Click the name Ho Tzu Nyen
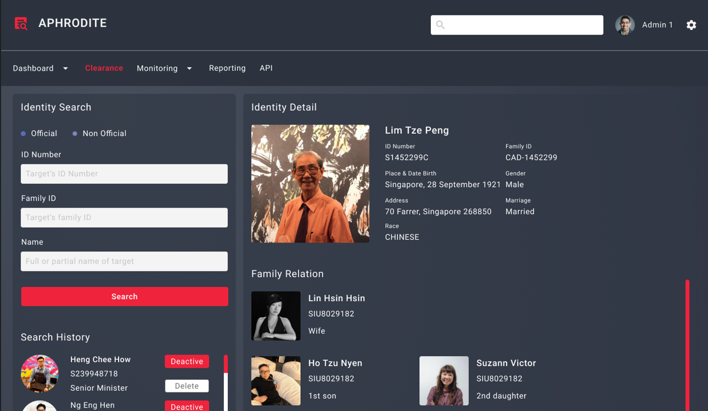708x411 pixels. pyautogui.click(x=335, y=363)
